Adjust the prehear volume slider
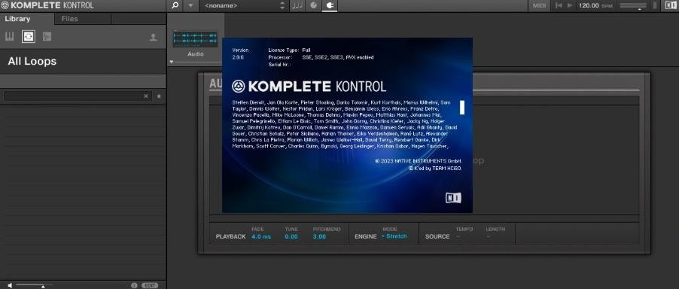The height and width of the screenshot is (289, 679). pos(34,285)
